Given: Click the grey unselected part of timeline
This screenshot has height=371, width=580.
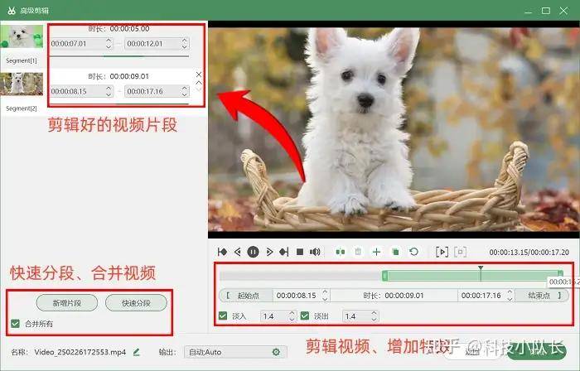Looking at the screenshot, I should pos(300,276).
